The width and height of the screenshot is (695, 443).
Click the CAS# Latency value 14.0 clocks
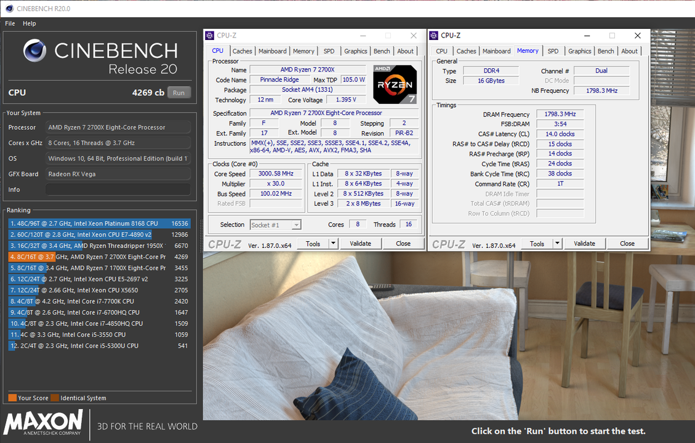click(560, 134)
